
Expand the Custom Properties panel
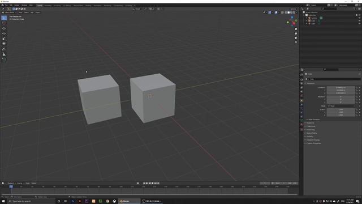313,143
